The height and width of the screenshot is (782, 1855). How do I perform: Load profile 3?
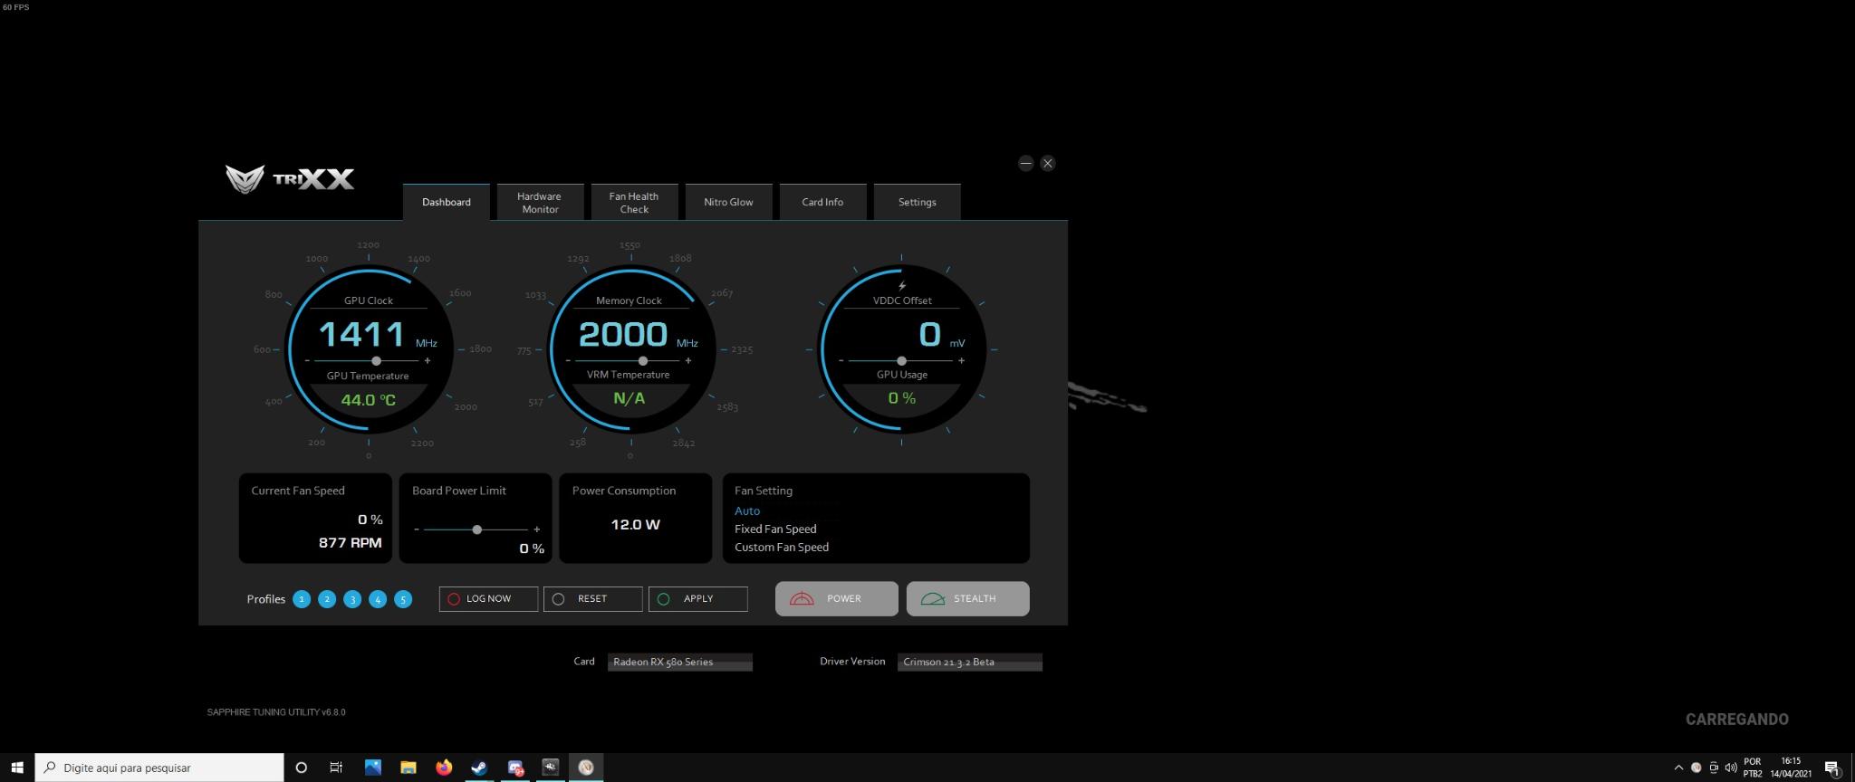[352, 599]
